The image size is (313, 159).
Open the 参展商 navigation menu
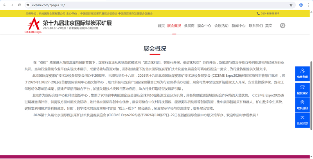tap(189, 26)
